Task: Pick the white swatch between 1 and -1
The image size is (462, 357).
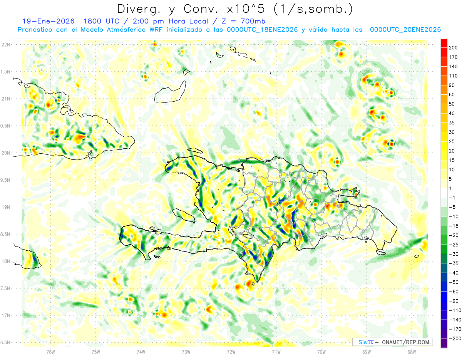Action: [444, 193]
